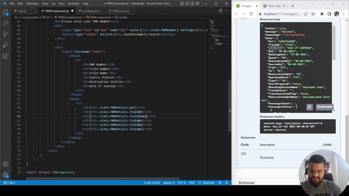Change indentation via Spaces: 4

coord(169,183)
